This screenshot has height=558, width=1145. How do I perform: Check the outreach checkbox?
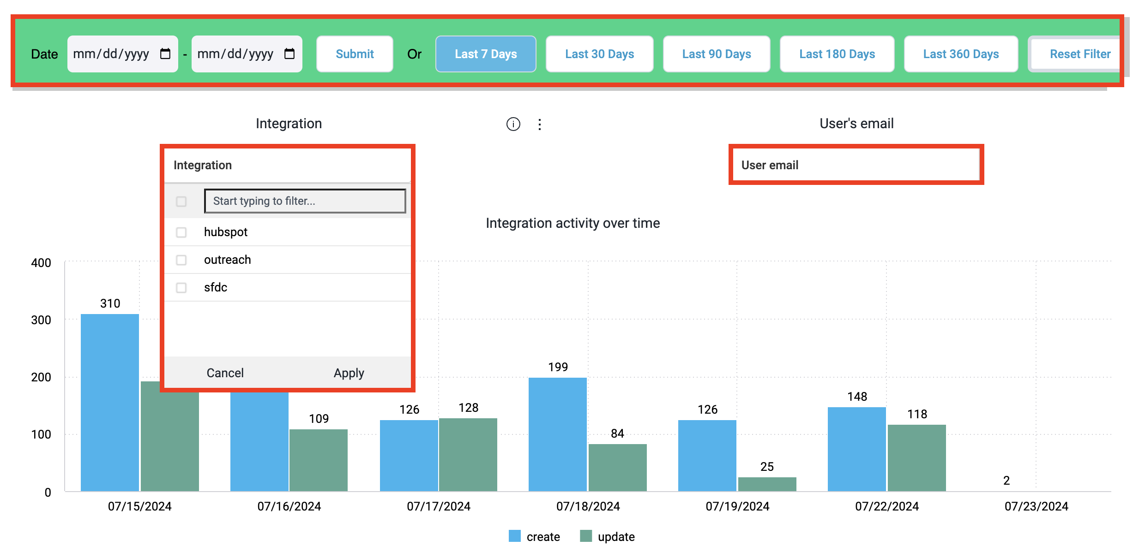[181, 260]
